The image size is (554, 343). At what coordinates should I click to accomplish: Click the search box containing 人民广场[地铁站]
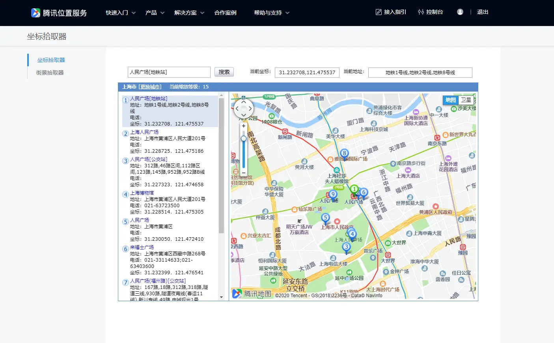[169, 72]
